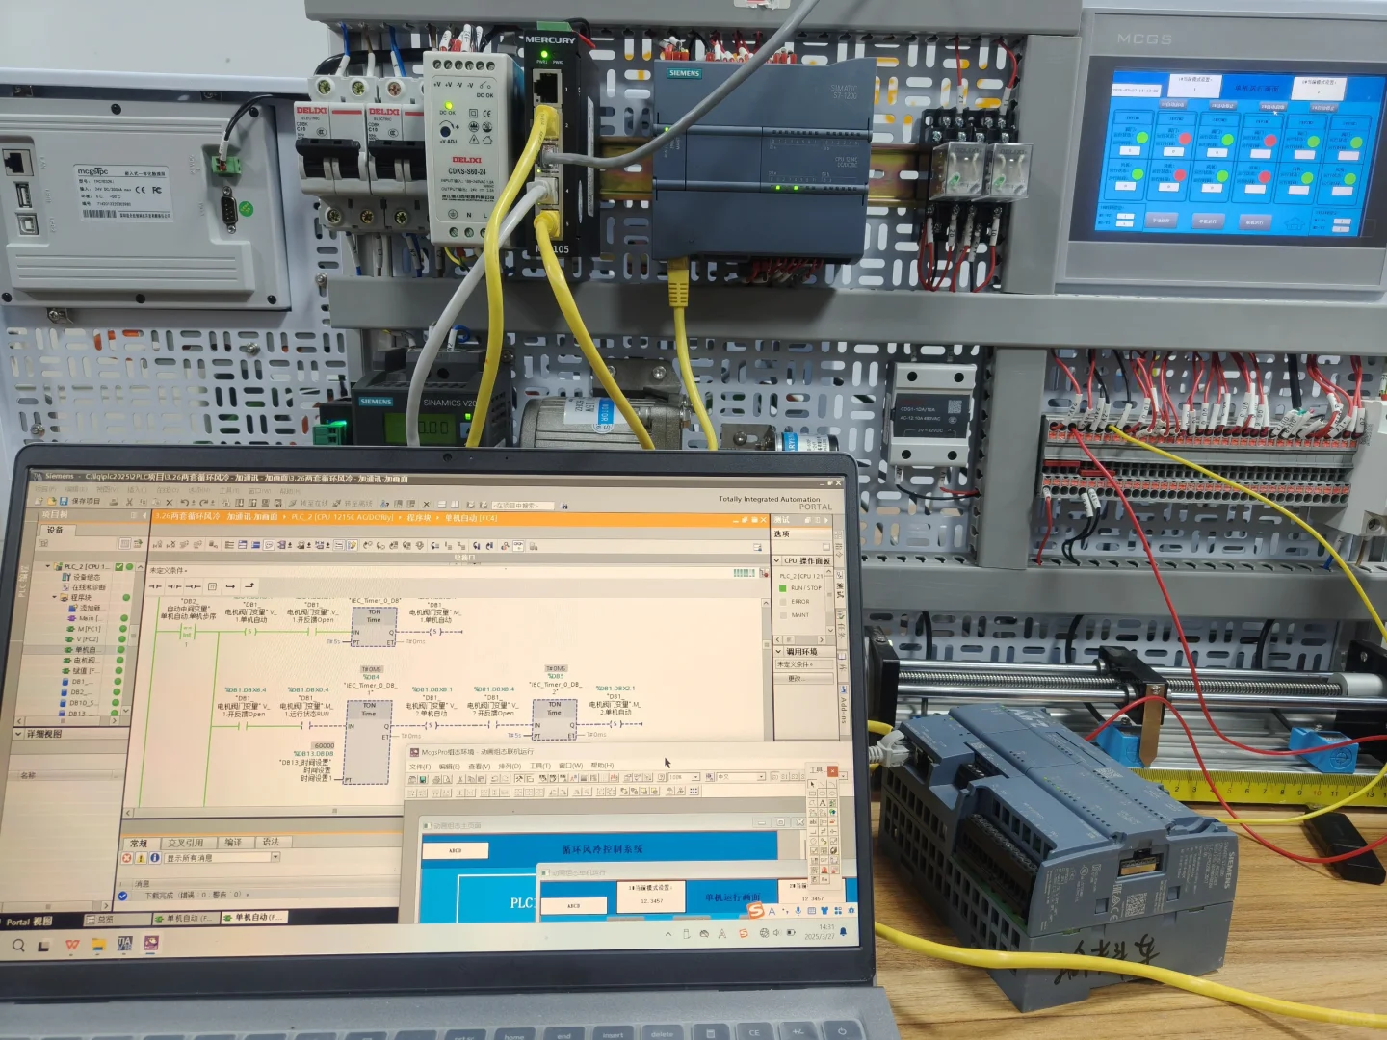Select DB13 in the project tree
This screenshot has height=1040, width=1387.
coord(78,714)
